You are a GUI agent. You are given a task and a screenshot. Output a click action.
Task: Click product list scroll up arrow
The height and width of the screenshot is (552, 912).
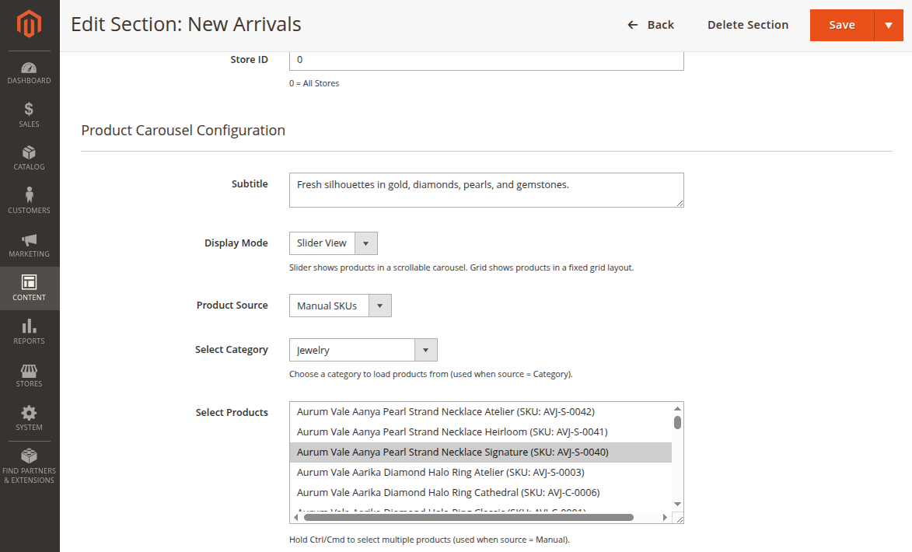678,408
